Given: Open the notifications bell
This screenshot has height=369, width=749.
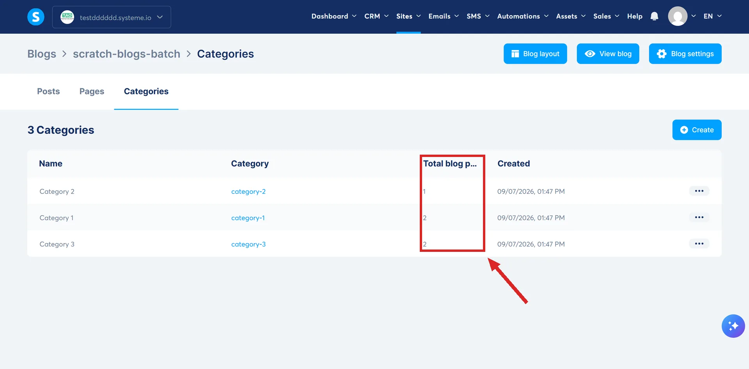Looking at the screenshot, I should (x=654, y=16).
